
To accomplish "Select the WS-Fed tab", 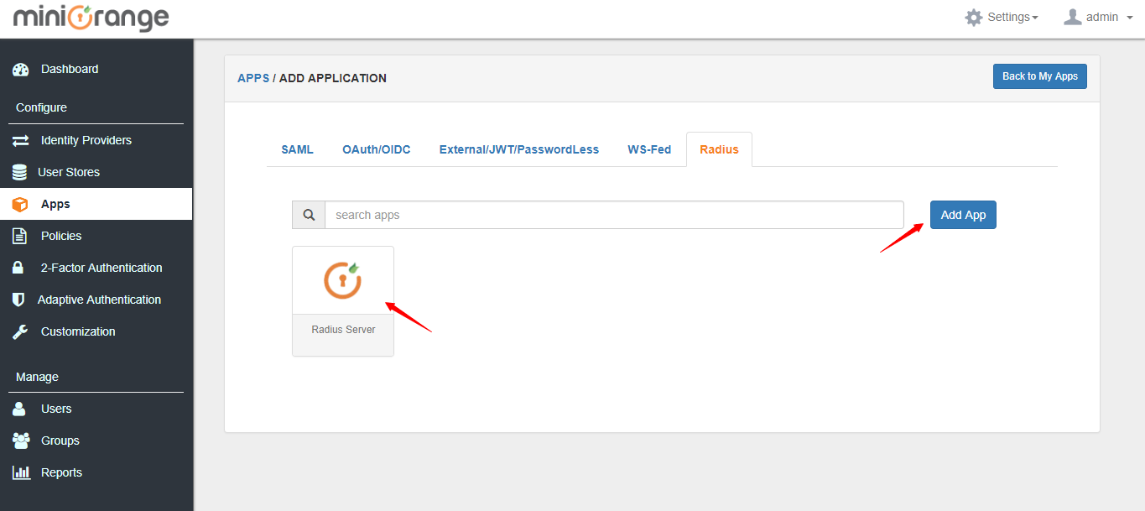I will click(649, 149).
